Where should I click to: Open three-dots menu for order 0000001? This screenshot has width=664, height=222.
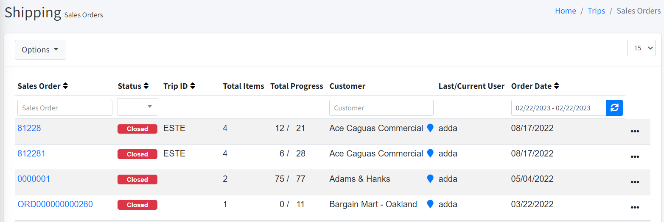tap(635, 182)
